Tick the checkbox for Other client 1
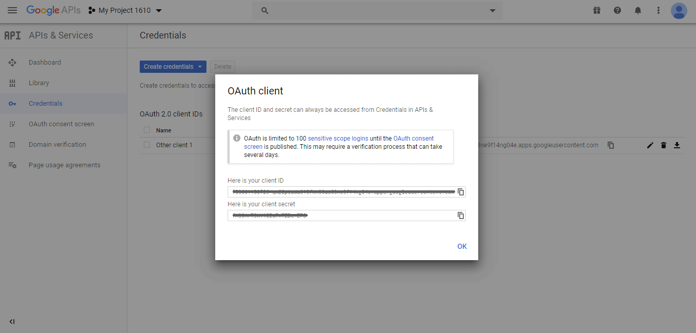The height and width of the screenshot is (333, 696). click(147, 145)
